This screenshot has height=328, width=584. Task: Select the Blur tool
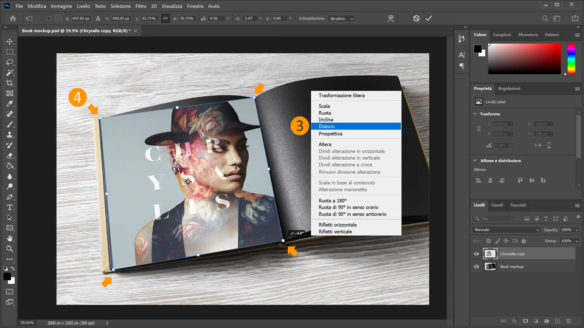point(10,176)
